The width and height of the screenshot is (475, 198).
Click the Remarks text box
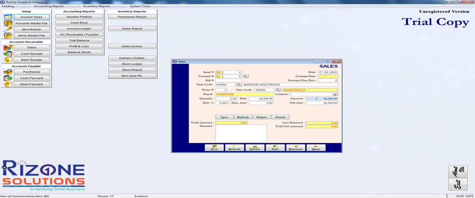241,133
